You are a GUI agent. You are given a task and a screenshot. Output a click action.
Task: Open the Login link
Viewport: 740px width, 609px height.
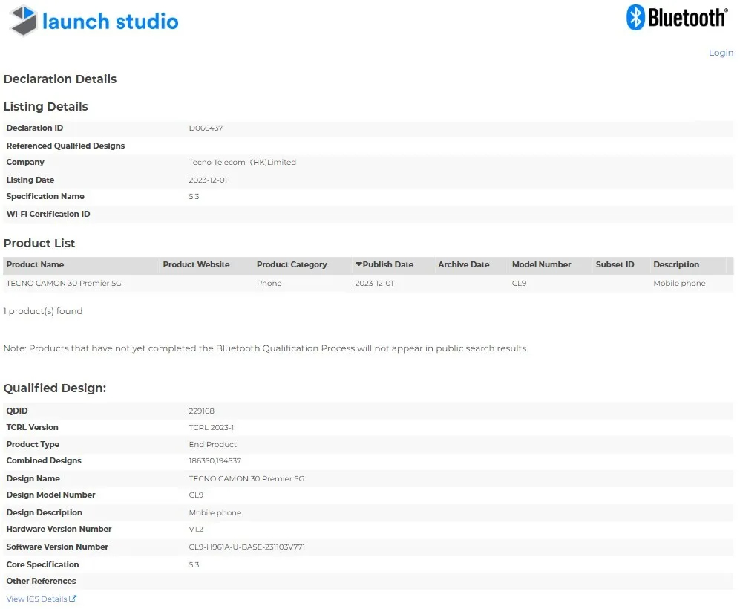[x=721, y=53]
